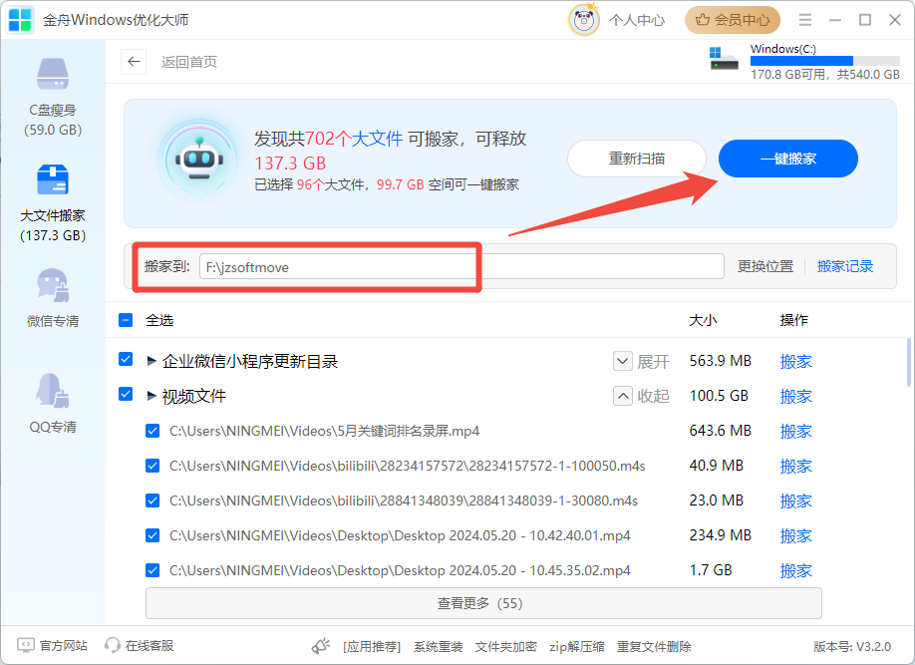Viewport: 915px width, 665px height.
Task: Click version text 版本号: V3.2.0
Action: 852,646
